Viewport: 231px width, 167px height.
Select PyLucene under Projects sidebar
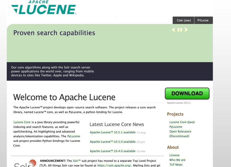[x=176, y=127]
